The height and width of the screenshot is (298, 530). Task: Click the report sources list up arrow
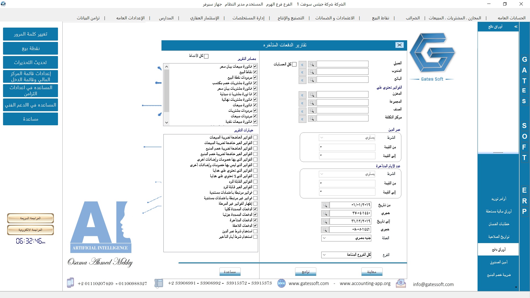166,67
